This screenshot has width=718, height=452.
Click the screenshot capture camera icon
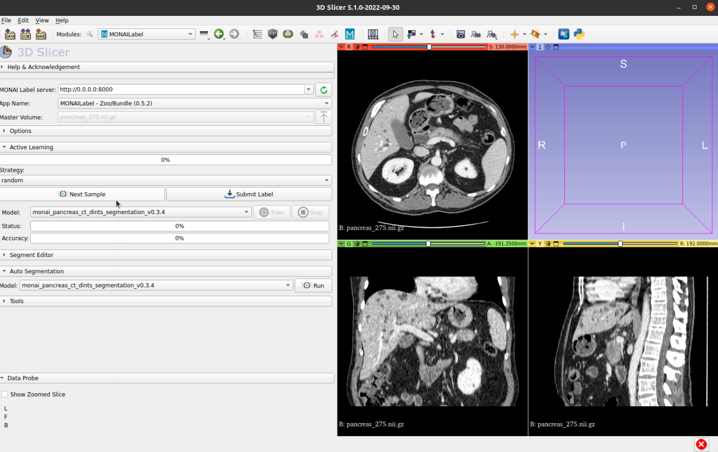(x=461, y=34)
